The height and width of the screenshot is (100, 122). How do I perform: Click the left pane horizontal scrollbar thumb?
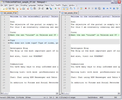pyautogui.click(x=6, y=93)
